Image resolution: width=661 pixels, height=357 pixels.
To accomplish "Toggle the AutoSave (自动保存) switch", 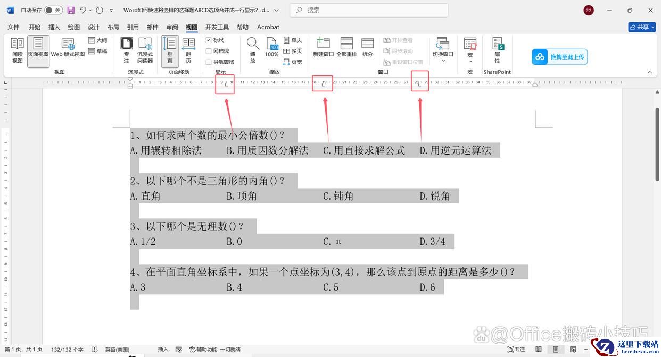I will 53,10.
